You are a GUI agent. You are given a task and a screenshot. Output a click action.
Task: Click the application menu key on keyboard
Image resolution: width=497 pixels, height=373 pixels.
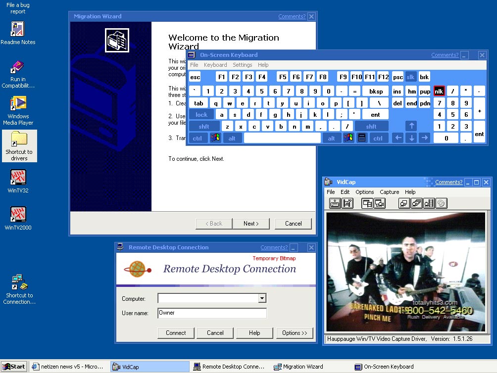coord(362,138)
